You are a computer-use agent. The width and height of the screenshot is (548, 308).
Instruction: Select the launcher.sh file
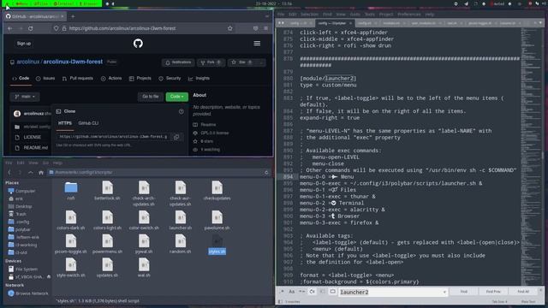[181, 221]
